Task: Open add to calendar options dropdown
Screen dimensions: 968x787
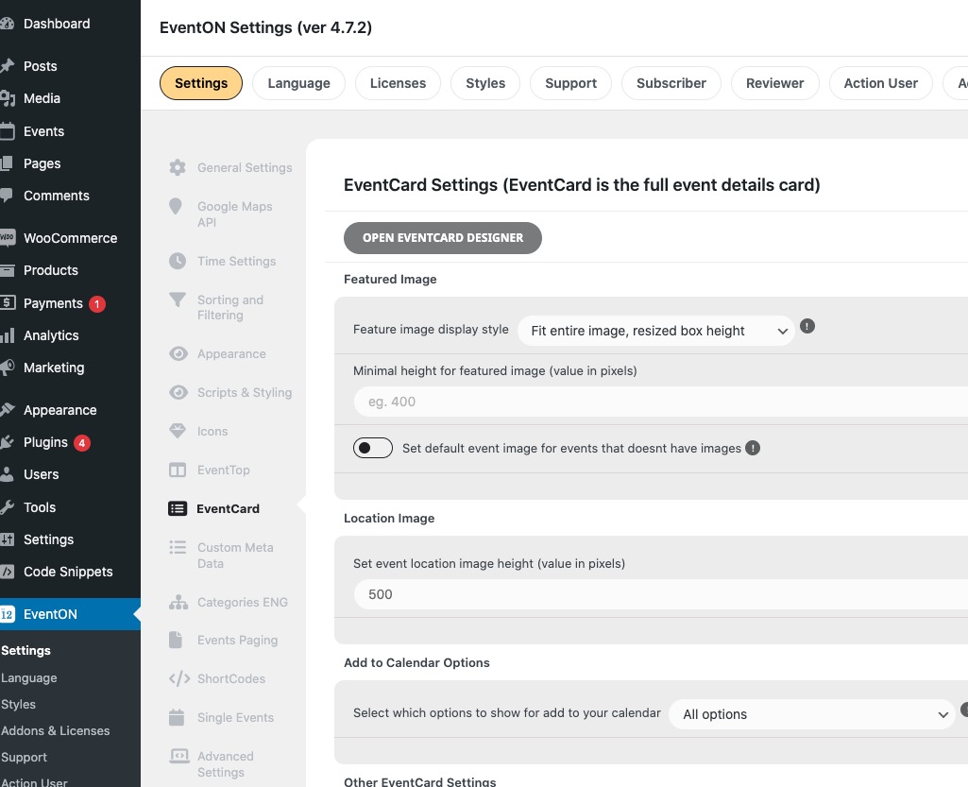Action: coord(812,714)
